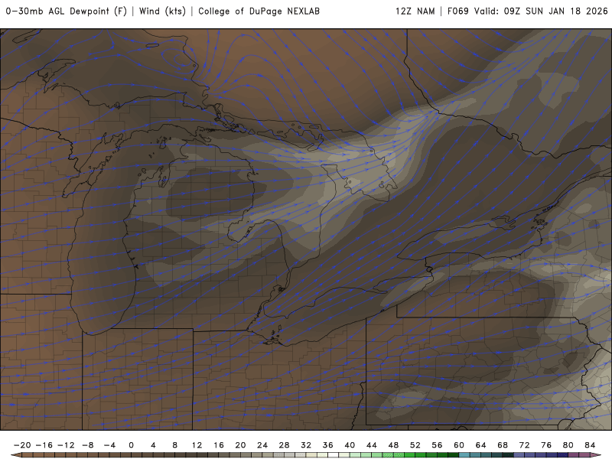Click the "68" color scale label

503,445
